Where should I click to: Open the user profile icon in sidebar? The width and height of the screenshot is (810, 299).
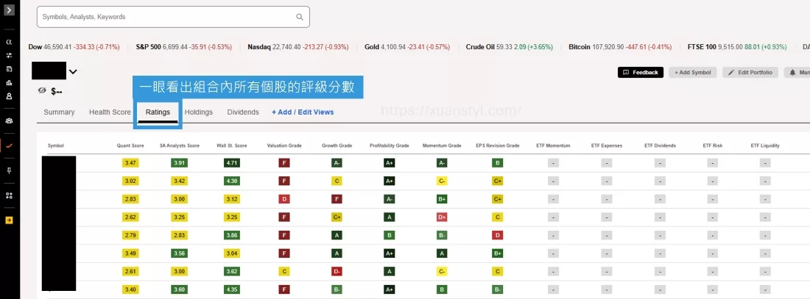(x=9, y=96)
